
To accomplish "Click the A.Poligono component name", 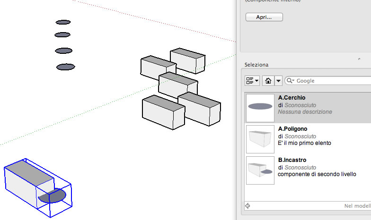I will [x=293, y=129].
